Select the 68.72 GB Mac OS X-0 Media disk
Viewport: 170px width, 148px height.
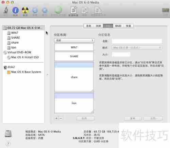(x=23, y=28)
